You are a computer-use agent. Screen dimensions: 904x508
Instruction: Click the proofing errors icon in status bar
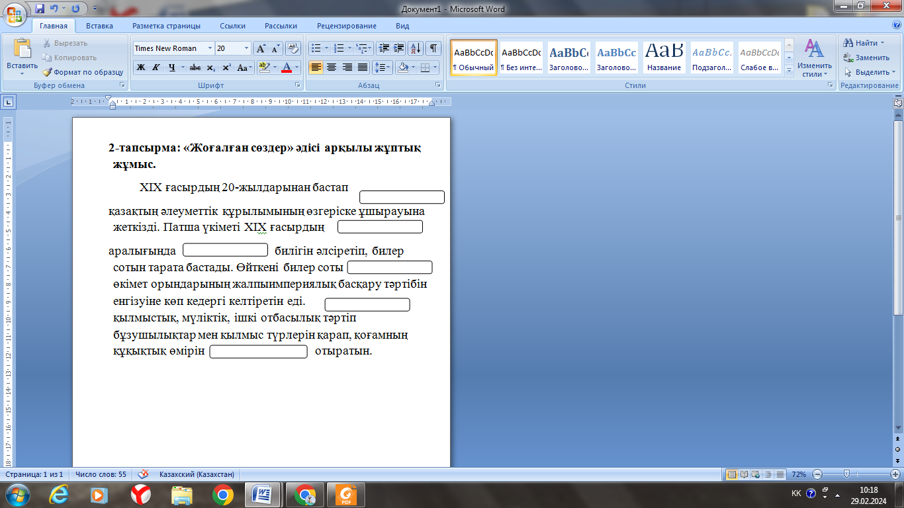(x=143, y=474)
